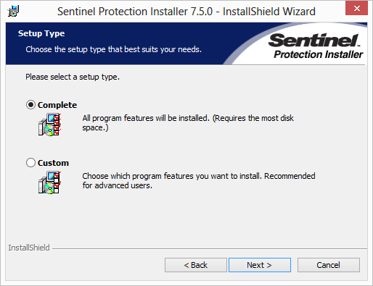Click the window title text
Screen dimensions: 373x286
(x=186, y=12)
